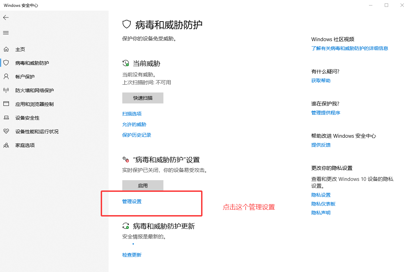Go to 主页 in the sidebar
The height and width of the screenshot is (272, 408).
[x=20, y=49]
